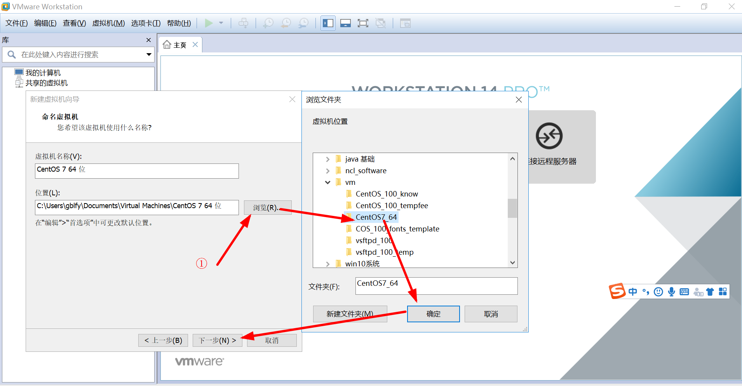Select the win10系统 folder
Image resolution: width=742 pixels, height=386 pixels.
point(362,264)
